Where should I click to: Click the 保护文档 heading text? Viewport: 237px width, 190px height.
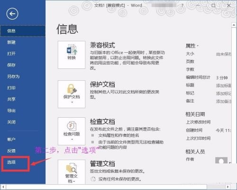pyautogui.click(x=102, y=85)
